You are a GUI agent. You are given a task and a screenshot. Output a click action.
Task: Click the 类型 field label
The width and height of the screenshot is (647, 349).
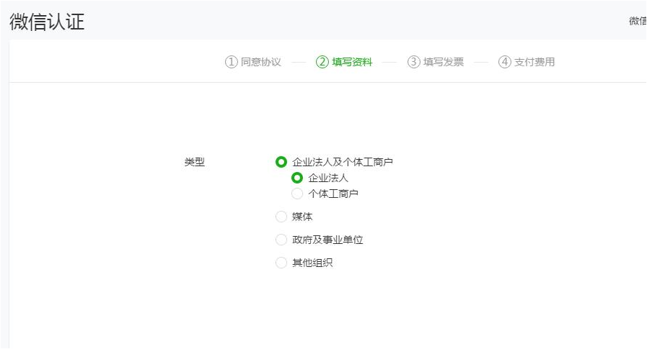[x=194, y=162]
